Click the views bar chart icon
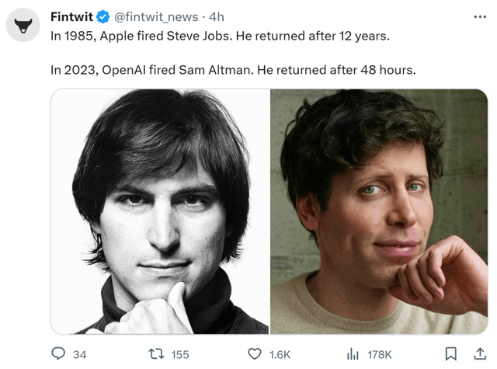 pyautogui.click(x=353, y=353)
